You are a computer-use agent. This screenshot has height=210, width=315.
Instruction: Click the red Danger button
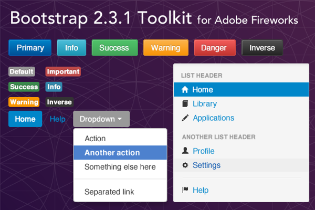pyautogui.click(x=215, y=48)
